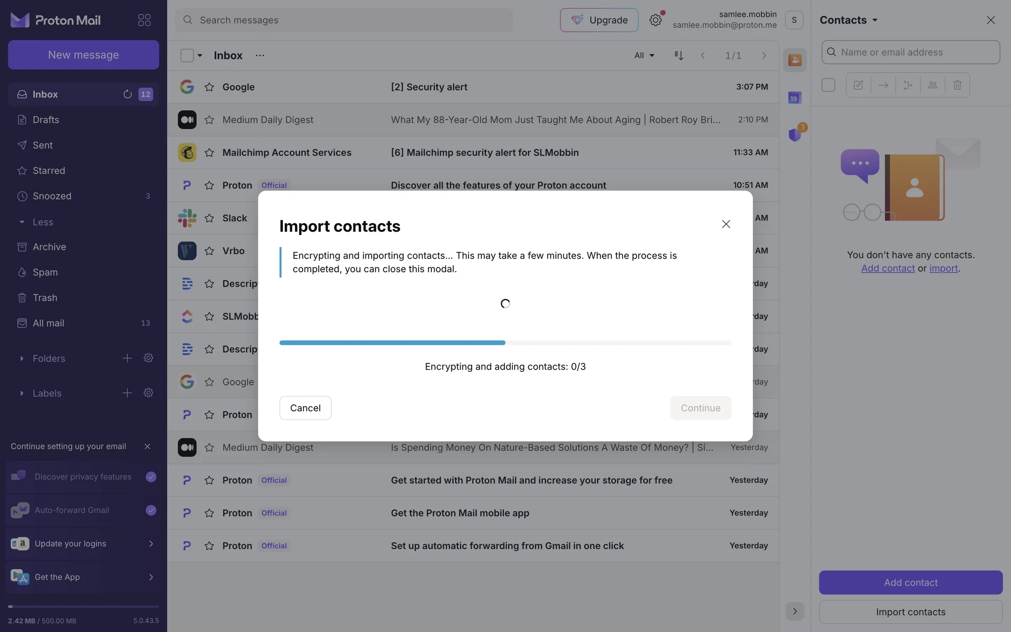
Task: Star the Google Security alert email
Action: (x=209, y=87)
